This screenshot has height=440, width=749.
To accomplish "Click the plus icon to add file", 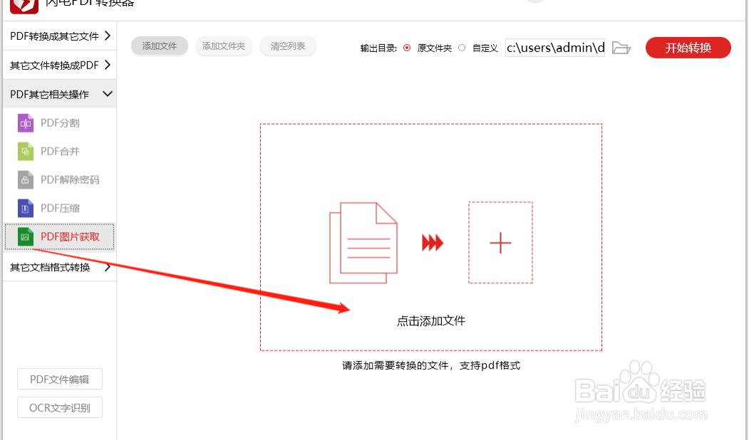I will pos(500,243).
